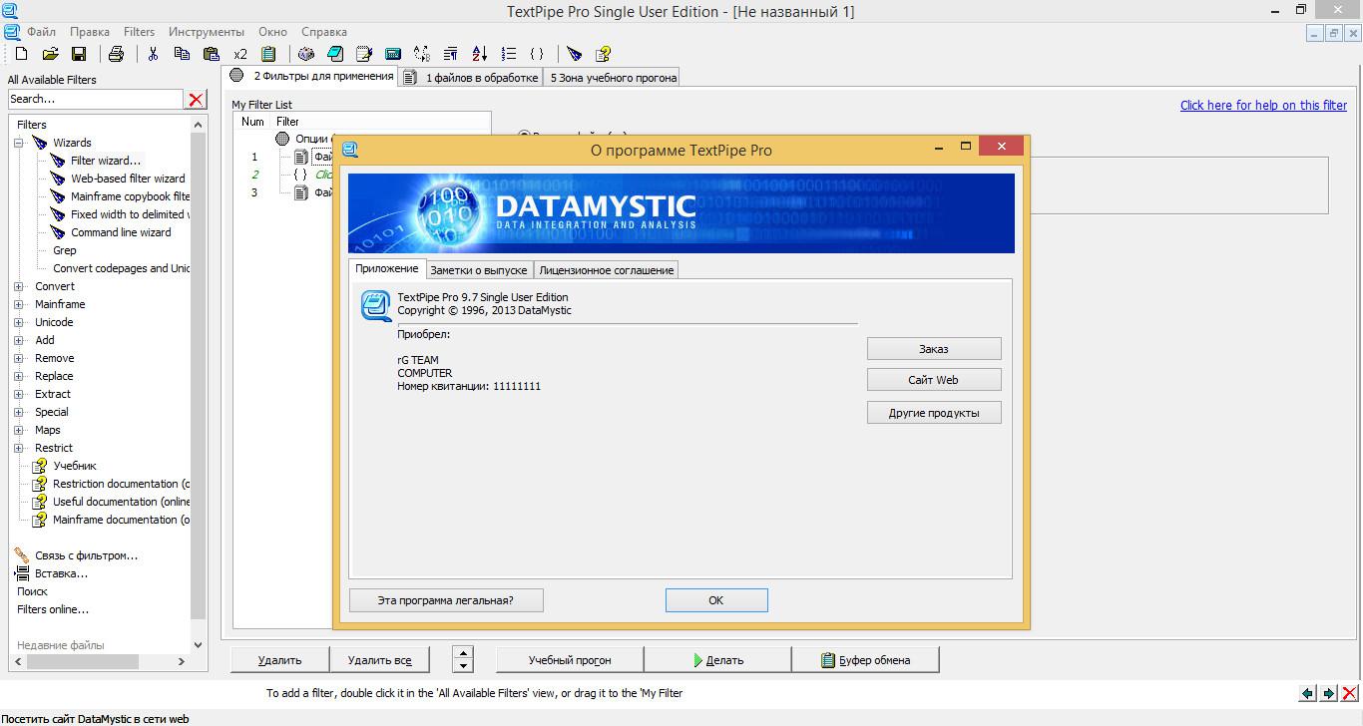The image size is (1363, 726).
Task: Click OK in the about dialog
Action: coord(716,600)
